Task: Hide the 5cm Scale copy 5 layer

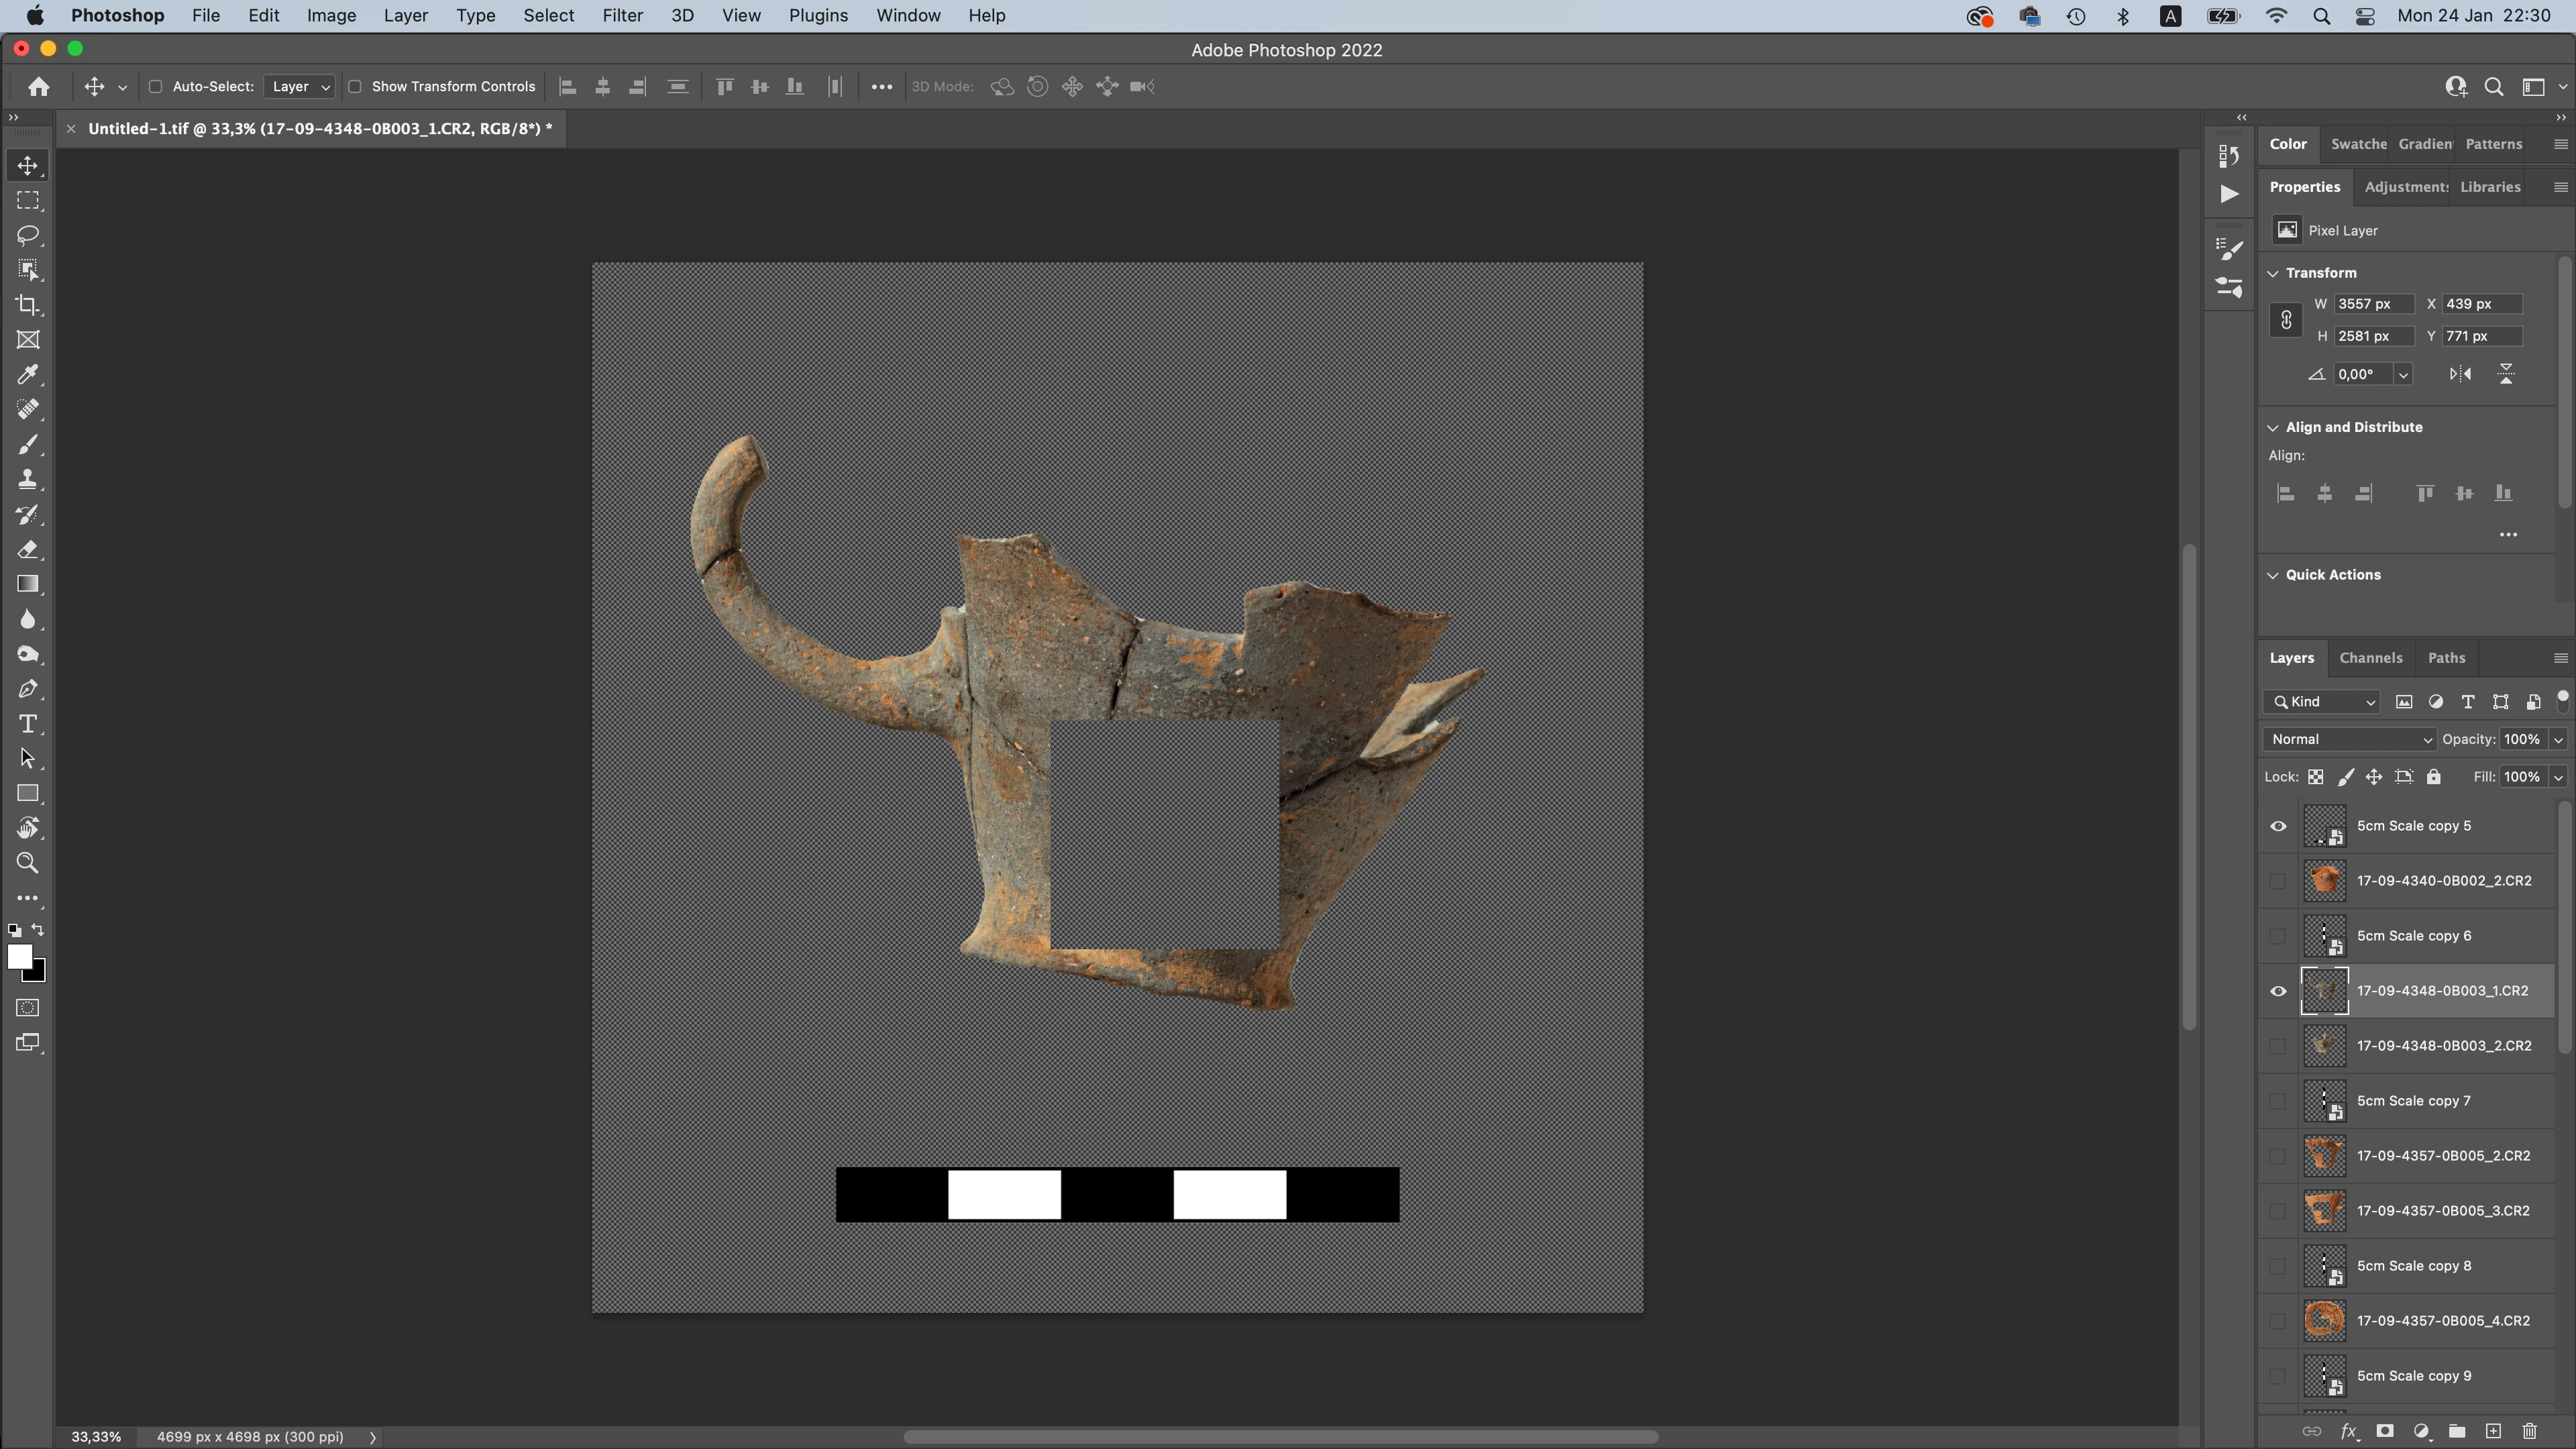Action: click(x=2278, y=826)
